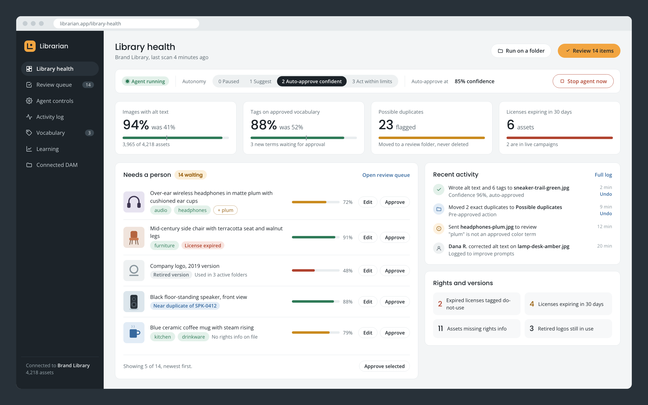This screenshot has width=648, height=405.
Task: Set autonomy to 1 Suggest
Action: (260, 81)
